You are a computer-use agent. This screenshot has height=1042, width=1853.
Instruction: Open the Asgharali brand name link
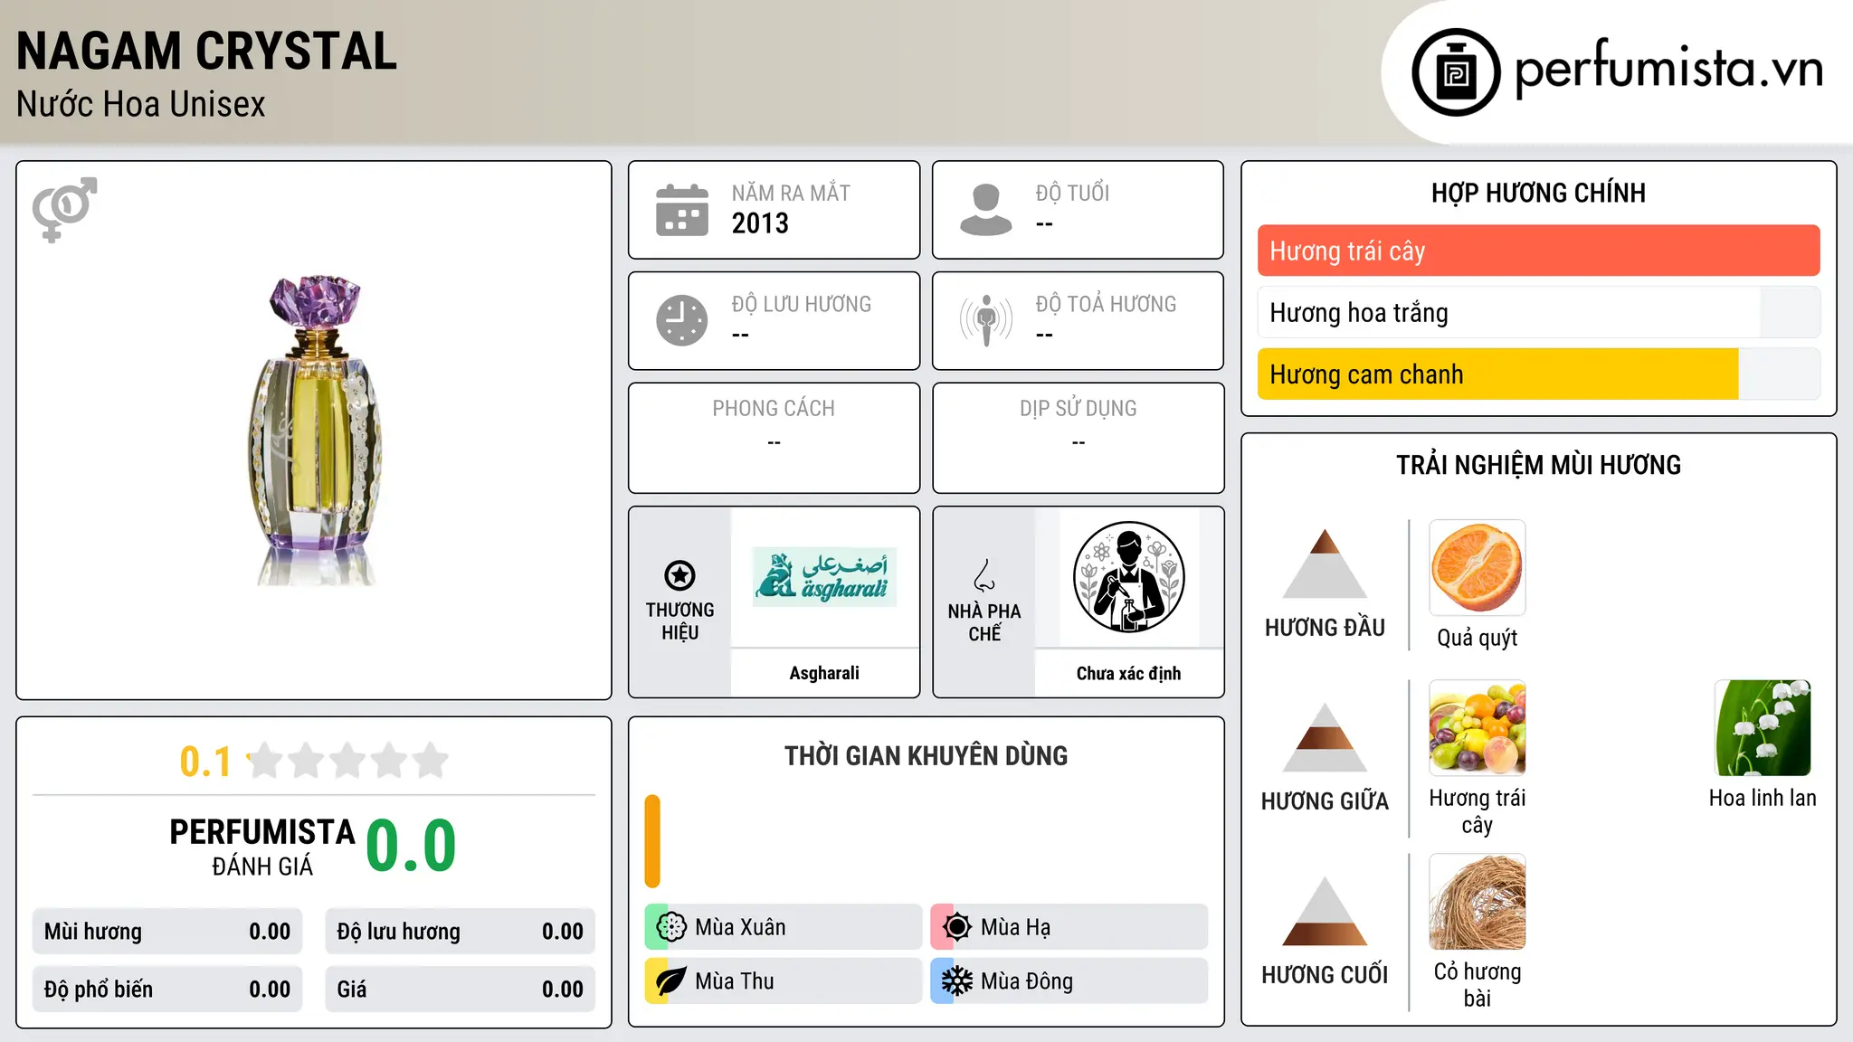point(824,673)
